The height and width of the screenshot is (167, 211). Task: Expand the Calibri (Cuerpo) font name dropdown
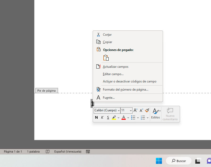119,111
